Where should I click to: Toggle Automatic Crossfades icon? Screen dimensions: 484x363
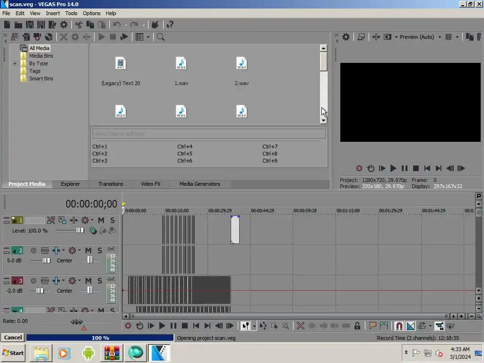(x=411, y=326)
